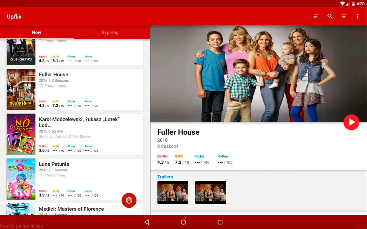This screenshot has height=229, width=367.
Task: Tap the Android Back navigation button
Action: pos(147,222)
